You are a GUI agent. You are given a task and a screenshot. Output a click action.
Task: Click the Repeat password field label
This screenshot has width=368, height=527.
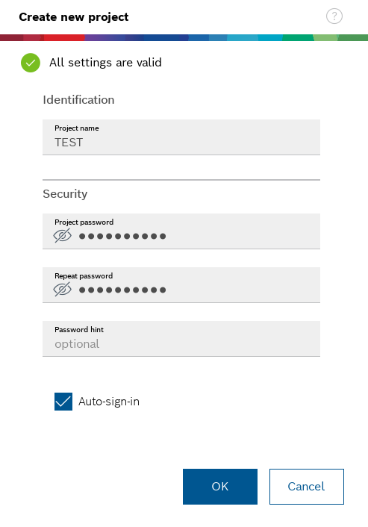84,276
